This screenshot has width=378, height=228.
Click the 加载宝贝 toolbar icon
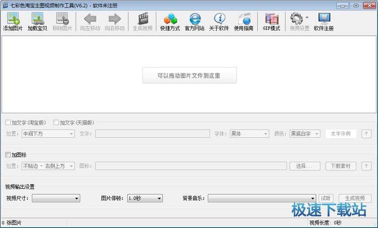click(37, 21)
